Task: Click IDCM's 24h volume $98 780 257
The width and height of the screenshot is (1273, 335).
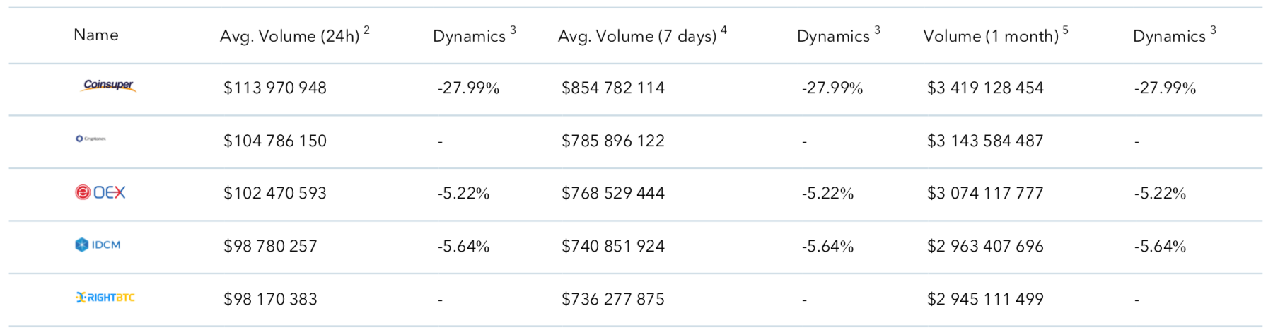Action: pyautogui.click(x=270, y=246)
